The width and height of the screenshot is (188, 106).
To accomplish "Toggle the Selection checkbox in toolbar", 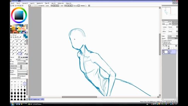I will coord(39,6).
